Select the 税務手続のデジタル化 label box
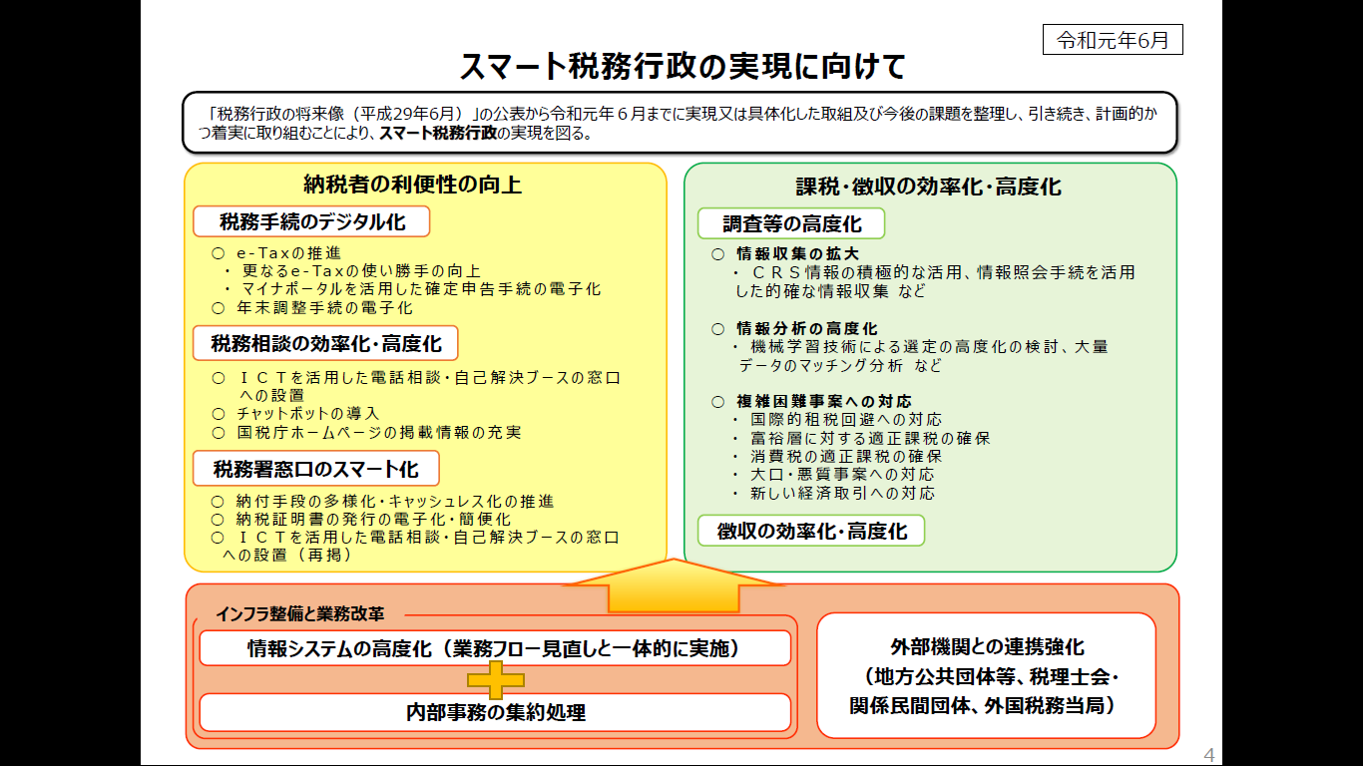This screenshot has height=766, width=1363. [311, 221]
